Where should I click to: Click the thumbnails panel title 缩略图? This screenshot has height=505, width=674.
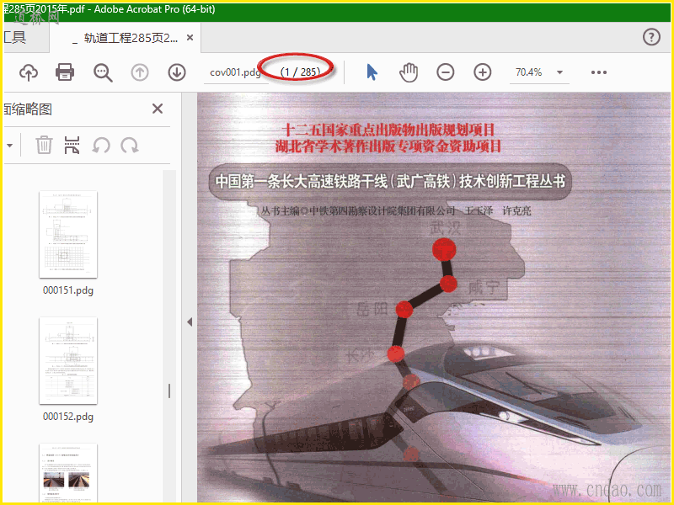coord(28,109)
